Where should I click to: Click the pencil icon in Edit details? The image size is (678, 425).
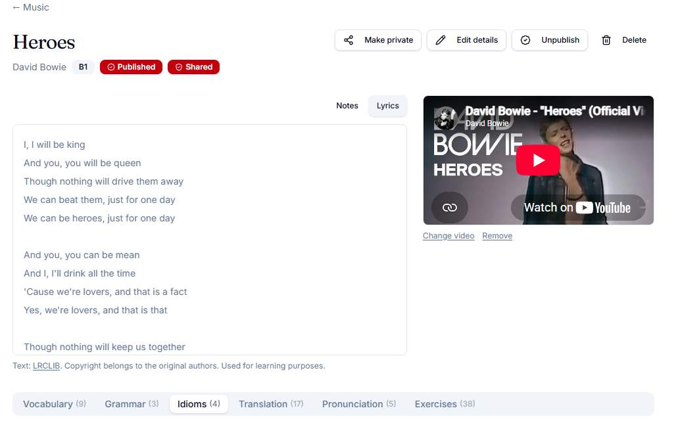click(x=441, y=40)
